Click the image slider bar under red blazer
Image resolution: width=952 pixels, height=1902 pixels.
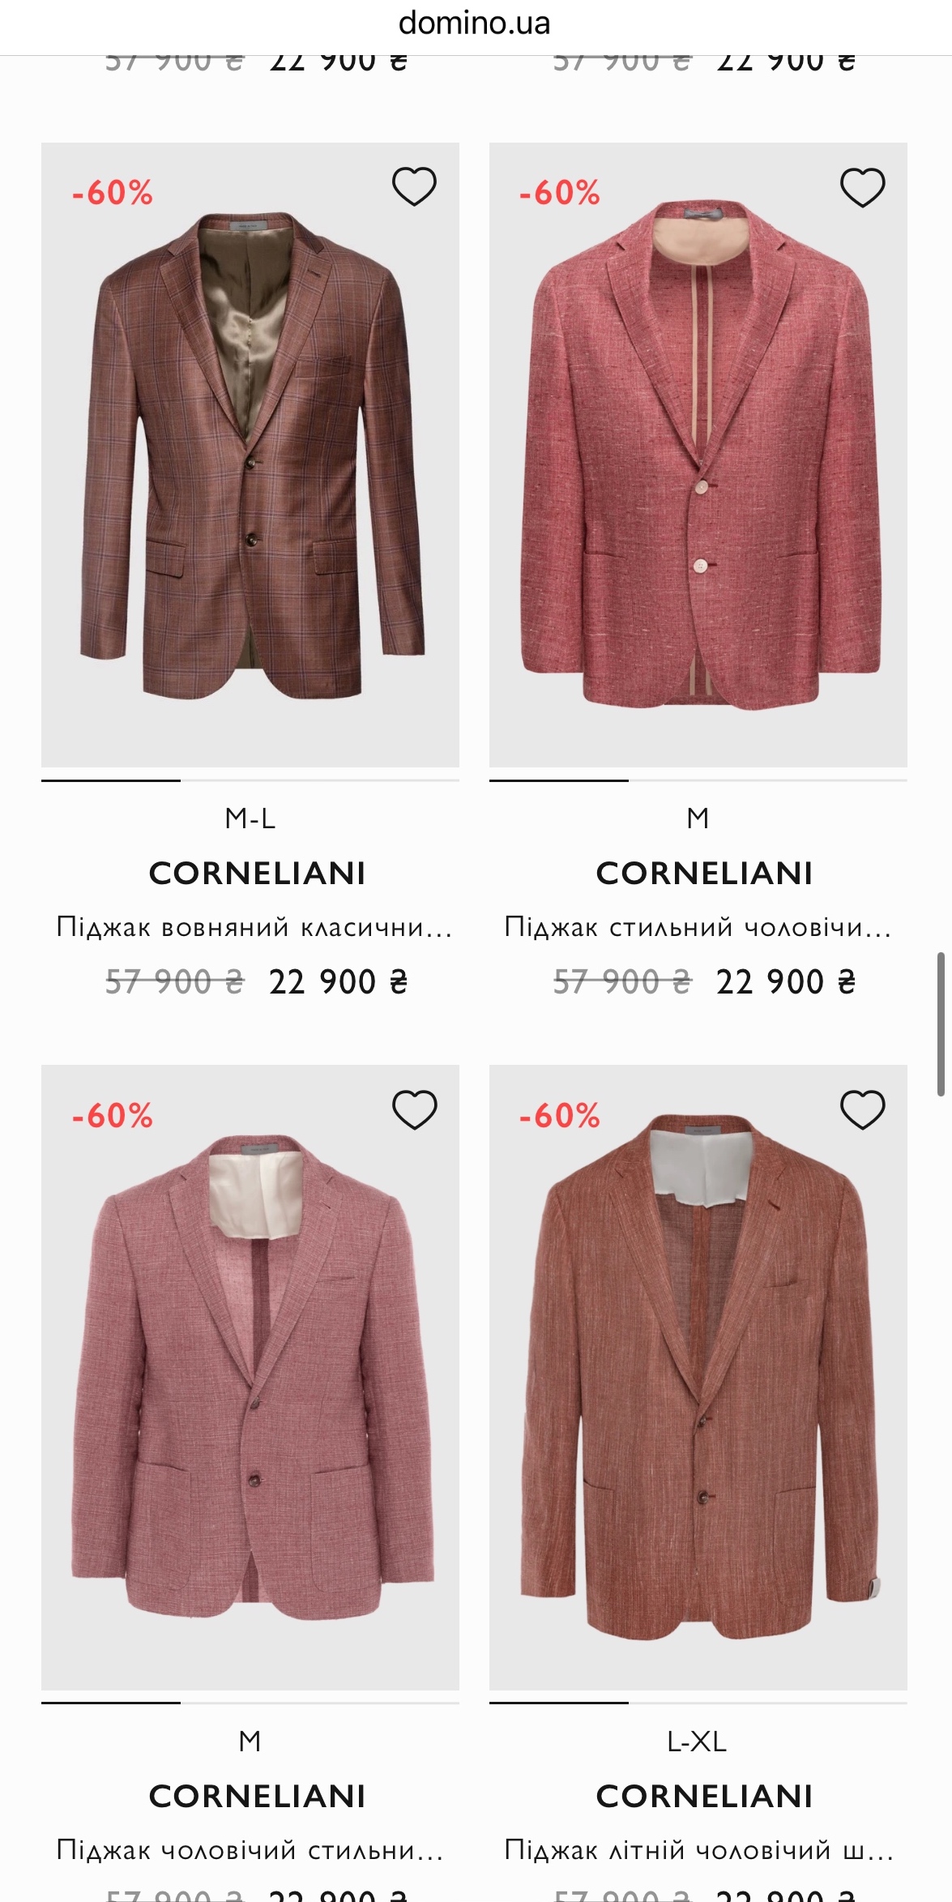pos(698,780)
